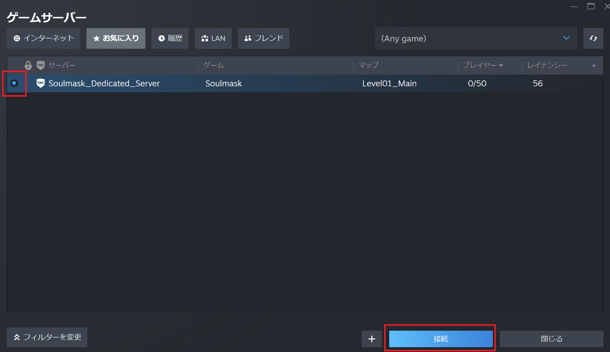This screenshot has width=610, height=352.
Task: Click the 接続 connect button
Action: tap(441, 339)
